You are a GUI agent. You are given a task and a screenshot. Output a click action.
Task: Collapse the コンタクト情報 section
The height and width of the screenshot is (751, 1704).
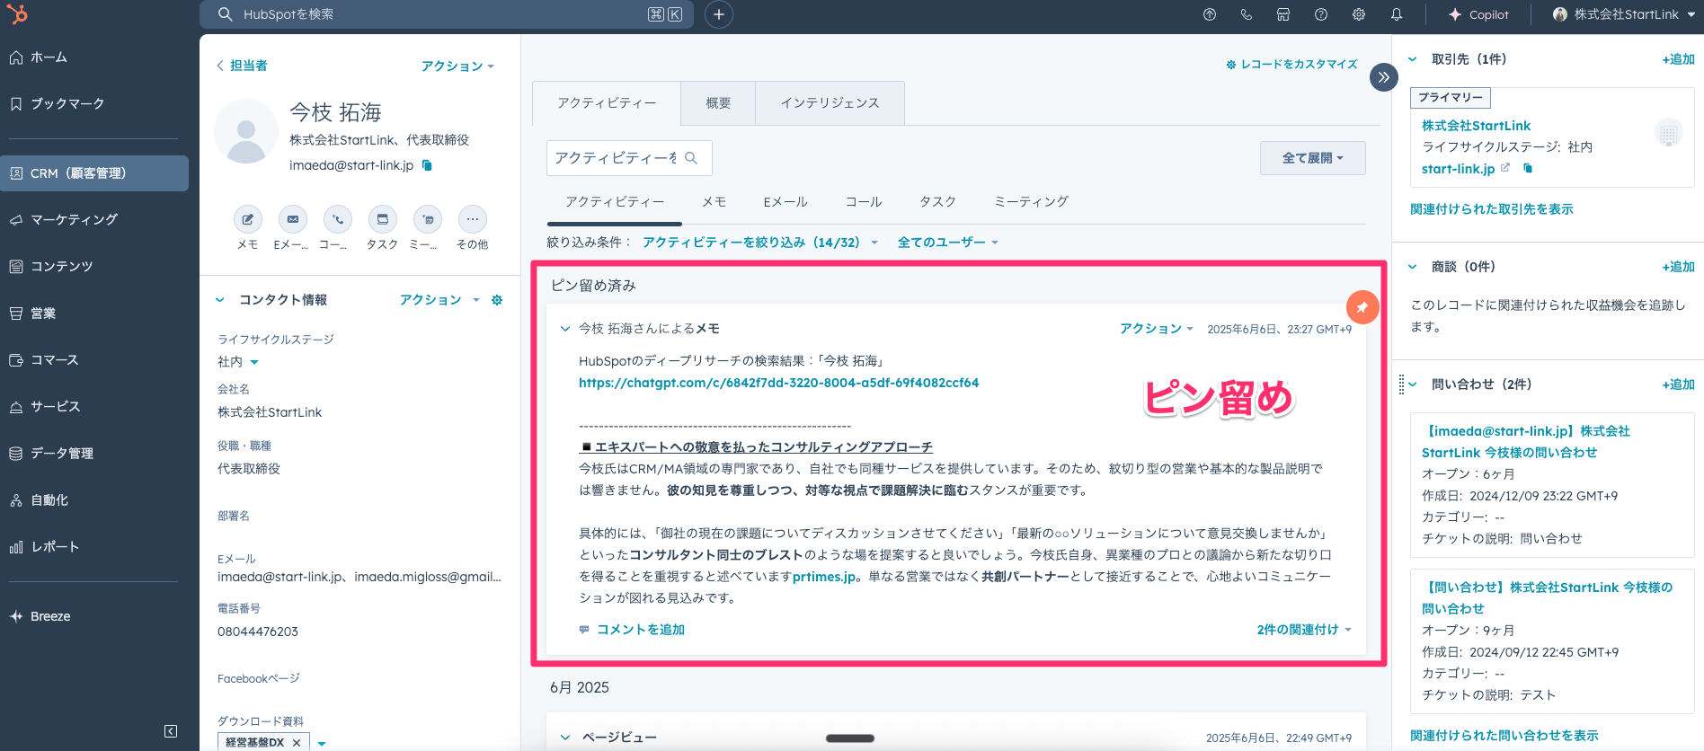220,300
